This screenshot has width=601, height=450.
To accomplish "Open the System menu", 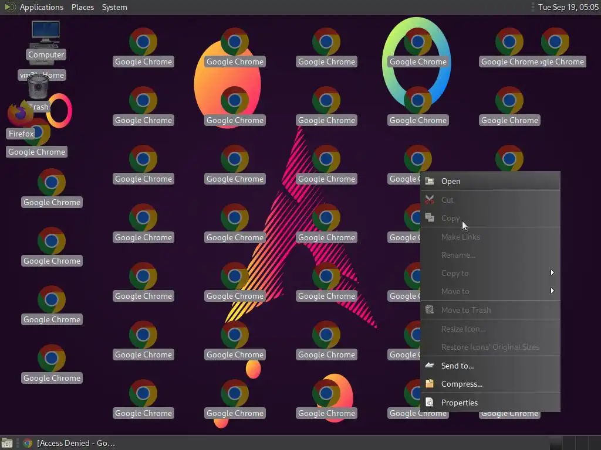I will [114, 7].
